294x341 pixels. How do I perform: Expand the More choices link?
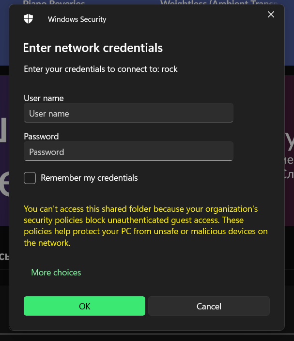(56, 273)
